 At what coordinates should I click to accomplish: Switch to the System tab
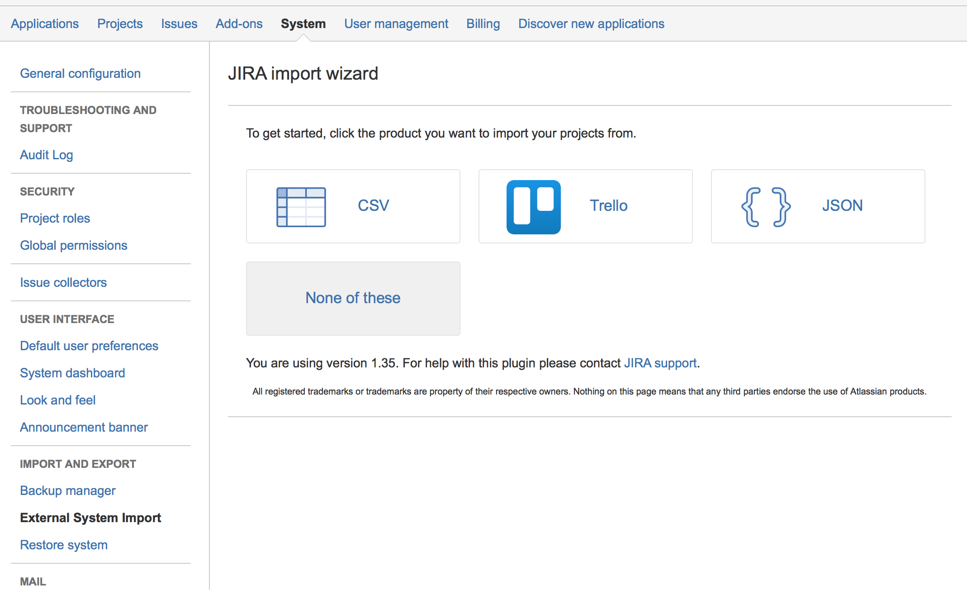point(303,23)
